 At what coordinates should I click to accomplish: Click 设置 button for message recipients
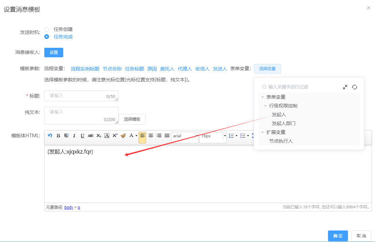pyautogui.click(x=53, y=53)
